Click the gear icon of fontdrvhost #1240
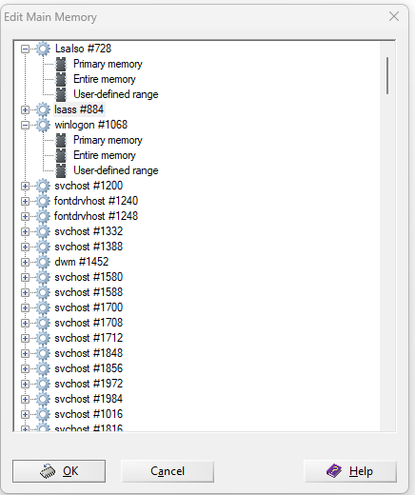Viewport: 415px width, 495px height. click(43, 201)
